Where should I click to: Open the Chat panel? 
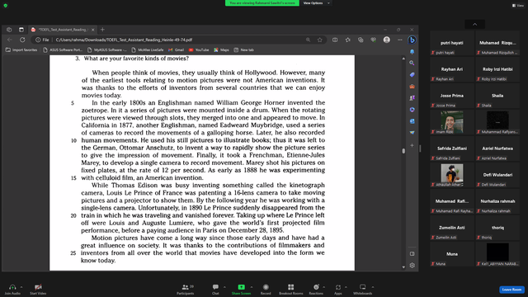(215, 289)
